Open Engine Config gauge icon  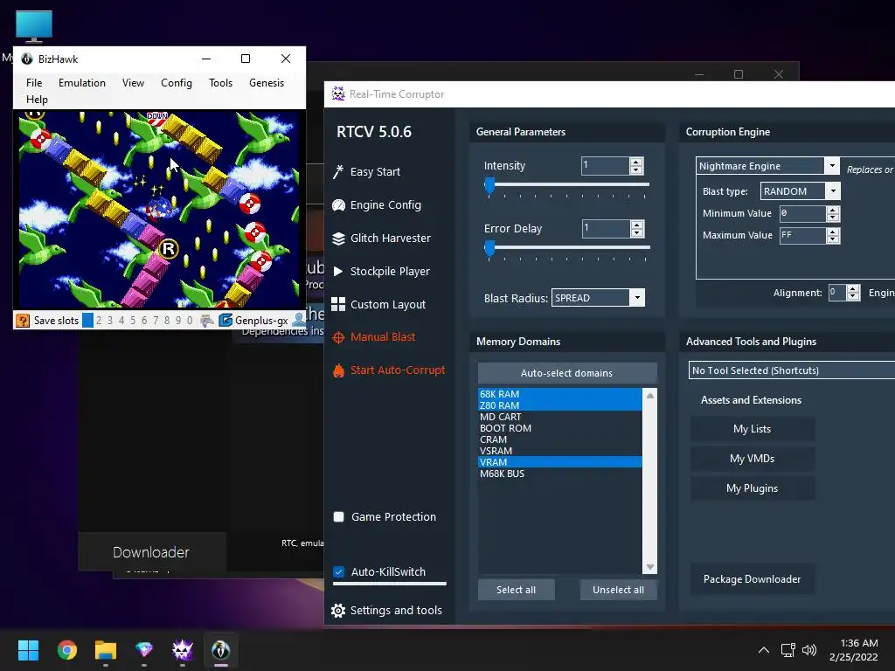click(x=338, y=204)
